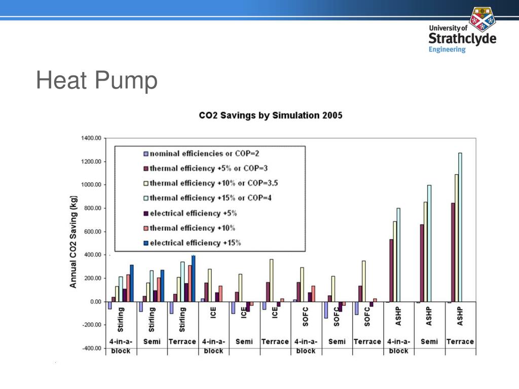Image resolution: width=519 pixels, height=389 pixels.
Task: Click 'Terrace' category label under ASHP
Action: (x=460, y=342)
